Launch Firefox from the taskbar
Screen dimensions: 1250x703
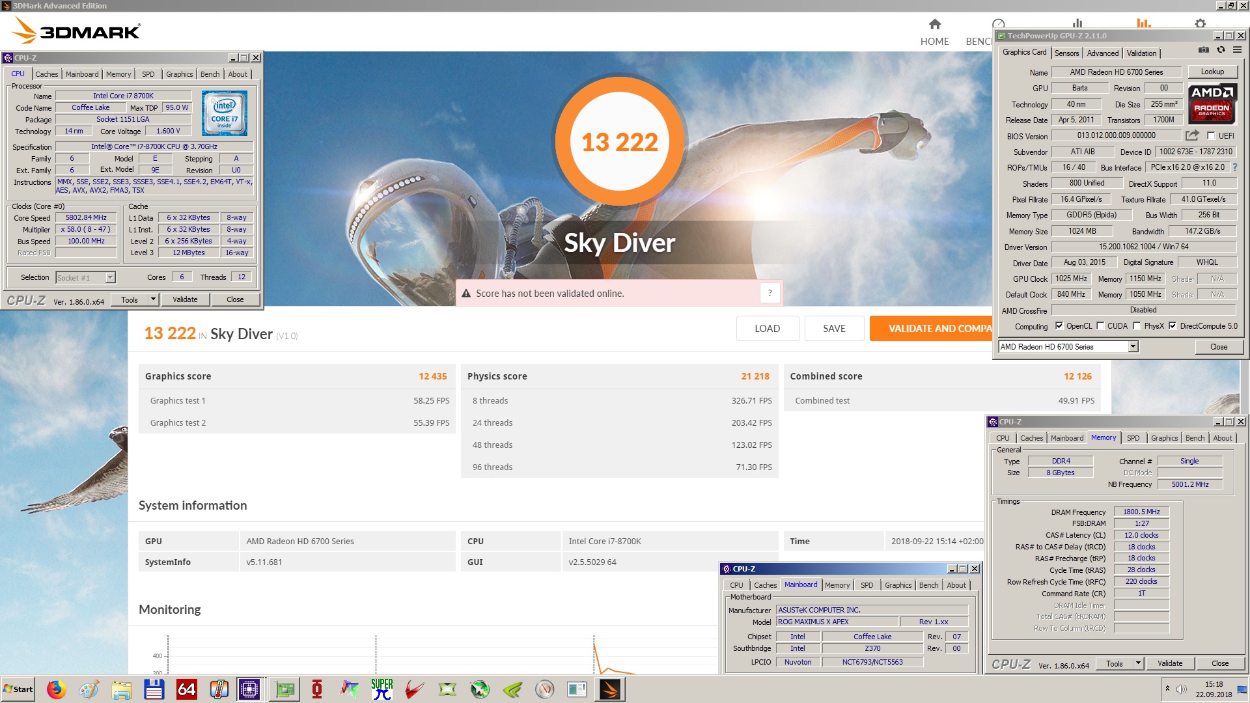(57, 689)
